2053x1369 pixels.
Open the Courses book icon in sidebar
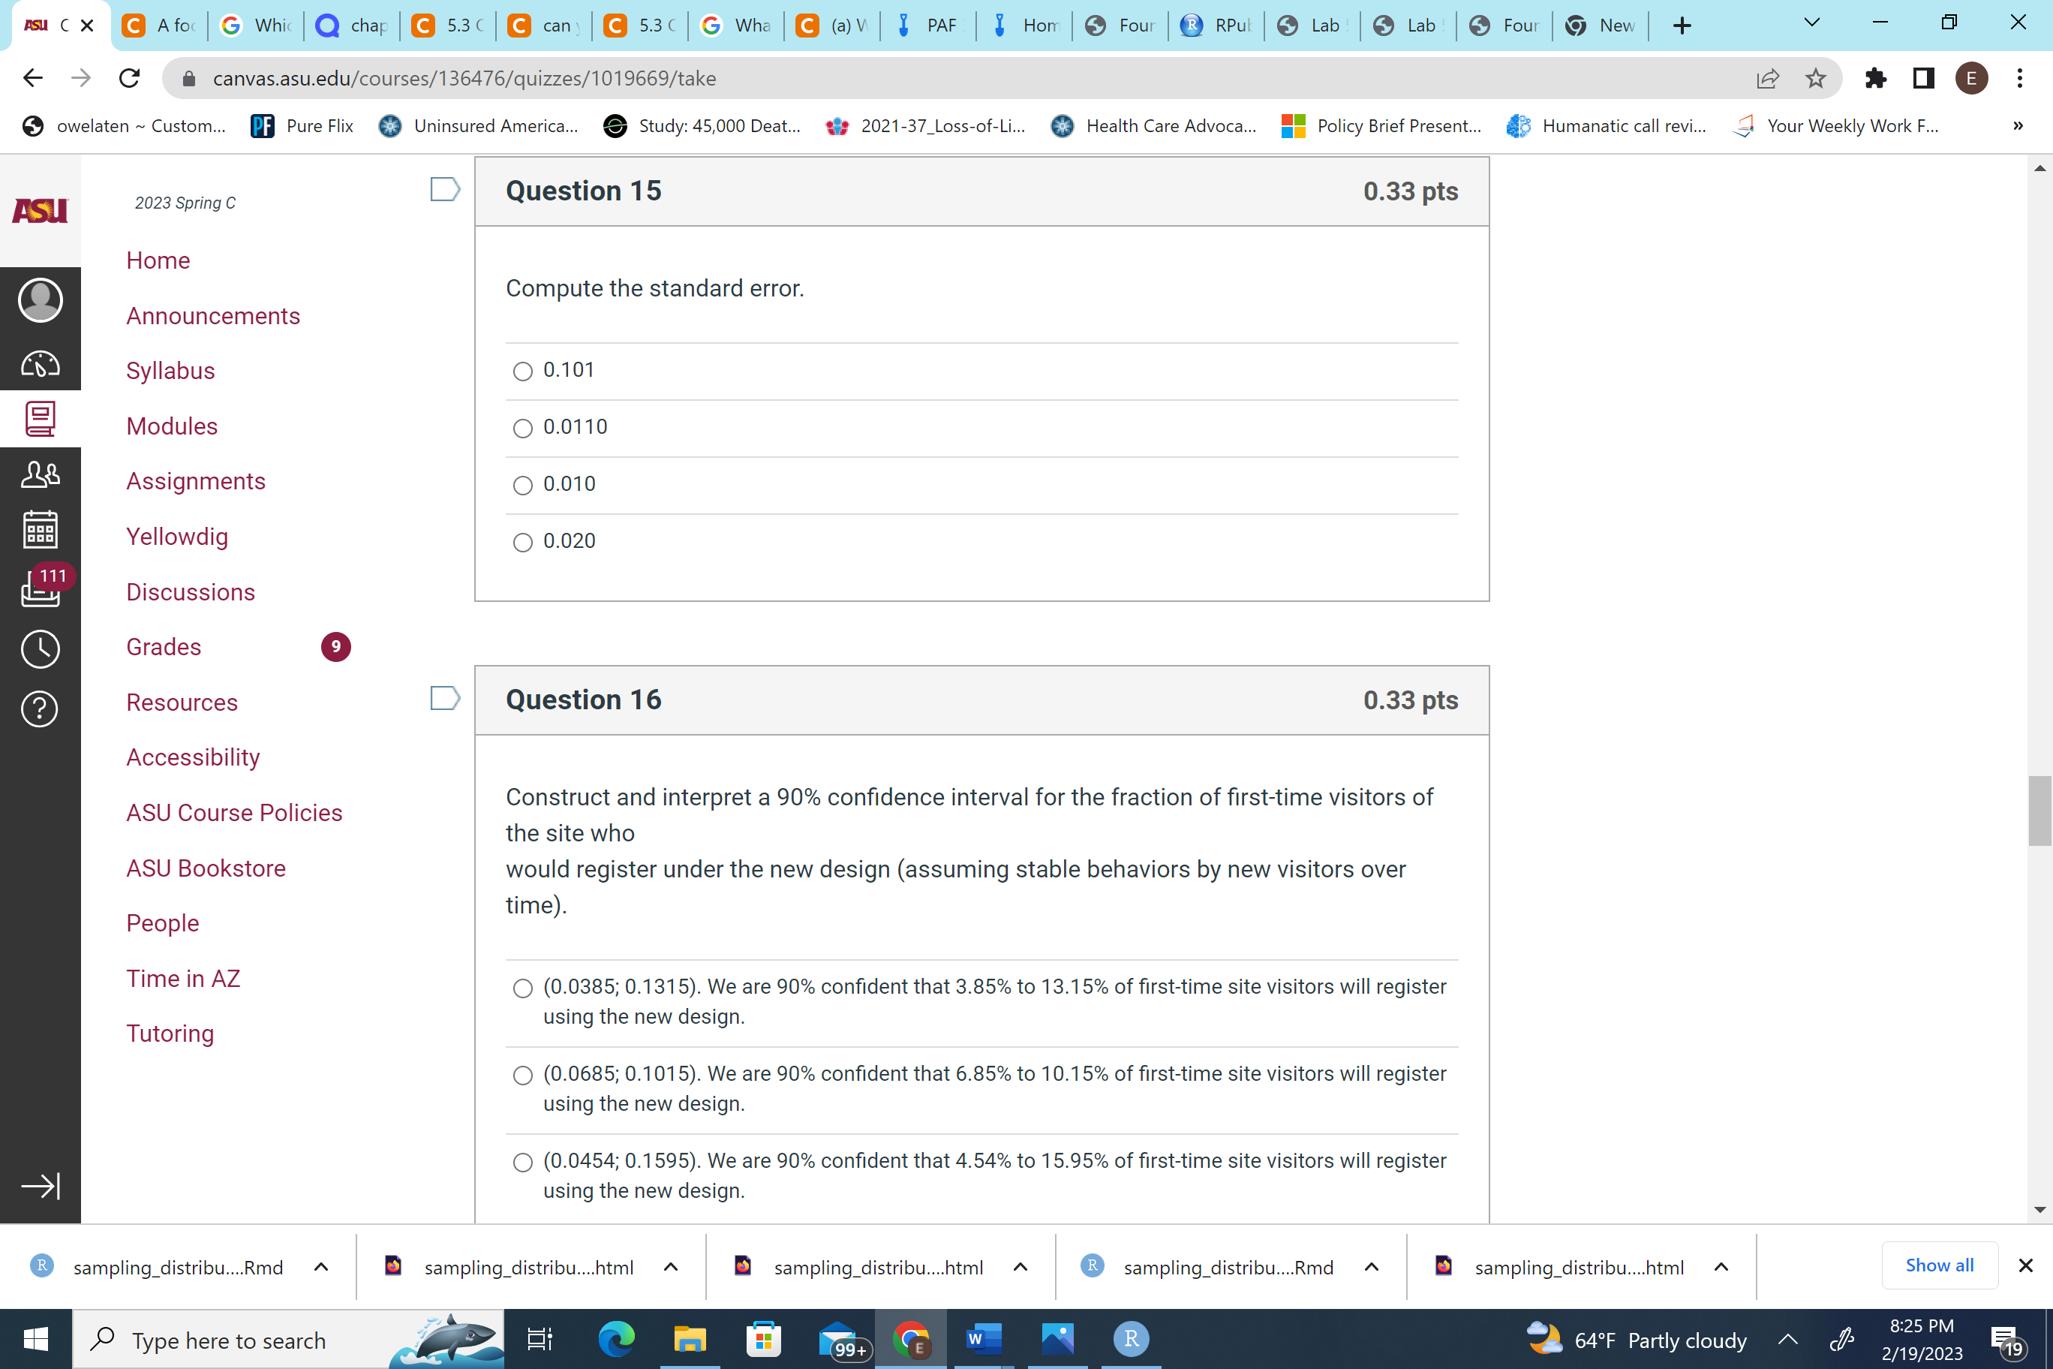[41, 418]
